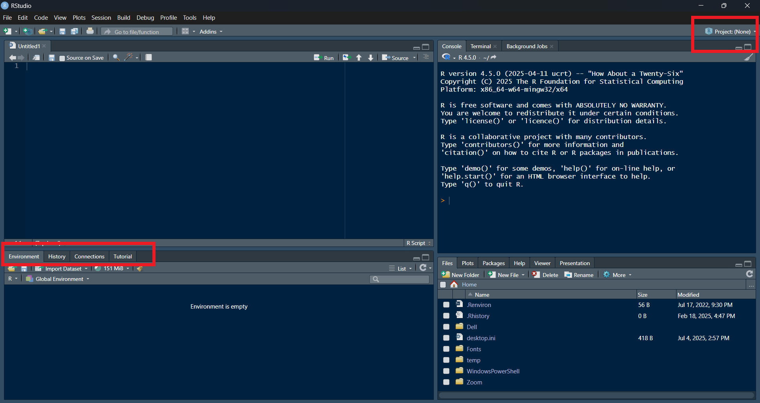Check the box beside .Rhistory
This screenshot has height=403, width=760.
point(446,316)
